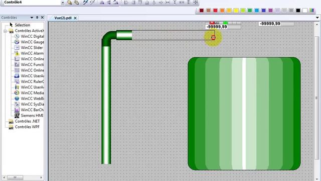Viewport: 321px width, 181px height.
Task: Click the center horizontally icon
Action: (x=154, y=3)
